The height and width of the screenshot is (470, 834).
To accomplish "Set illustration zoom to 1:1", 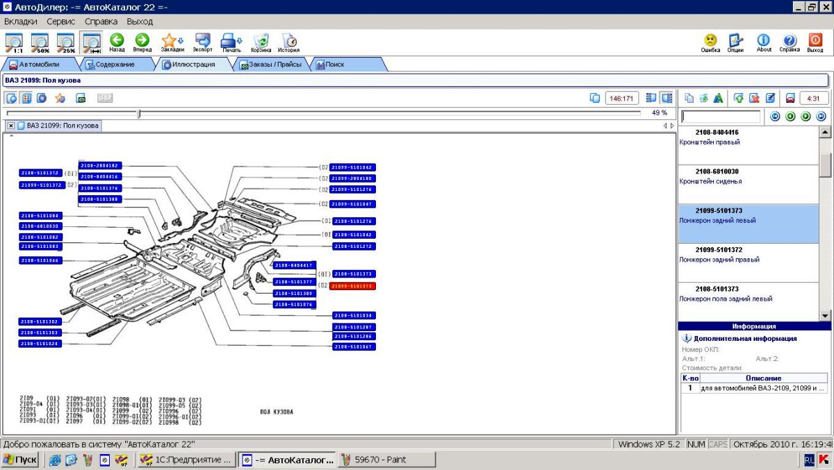I will click(x=14, y=43).
